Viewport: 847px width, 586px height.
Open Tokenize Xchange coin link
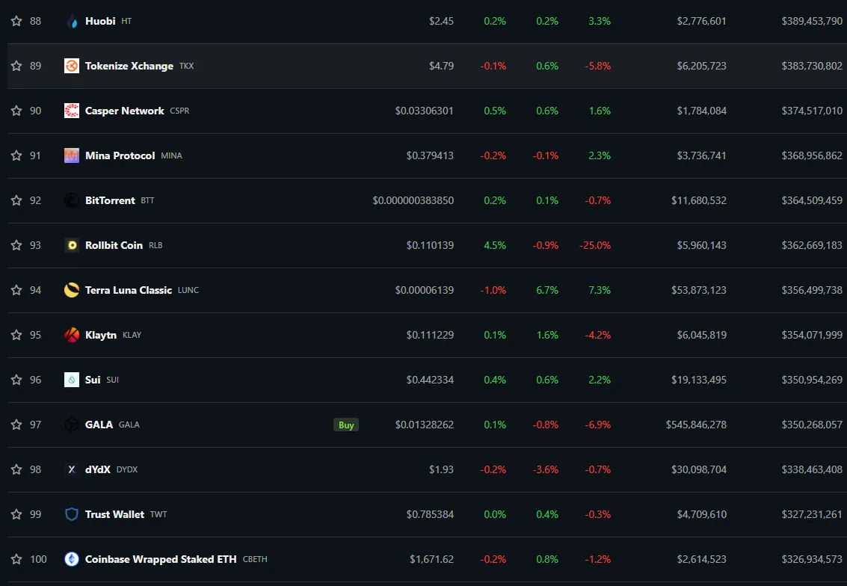129,66
